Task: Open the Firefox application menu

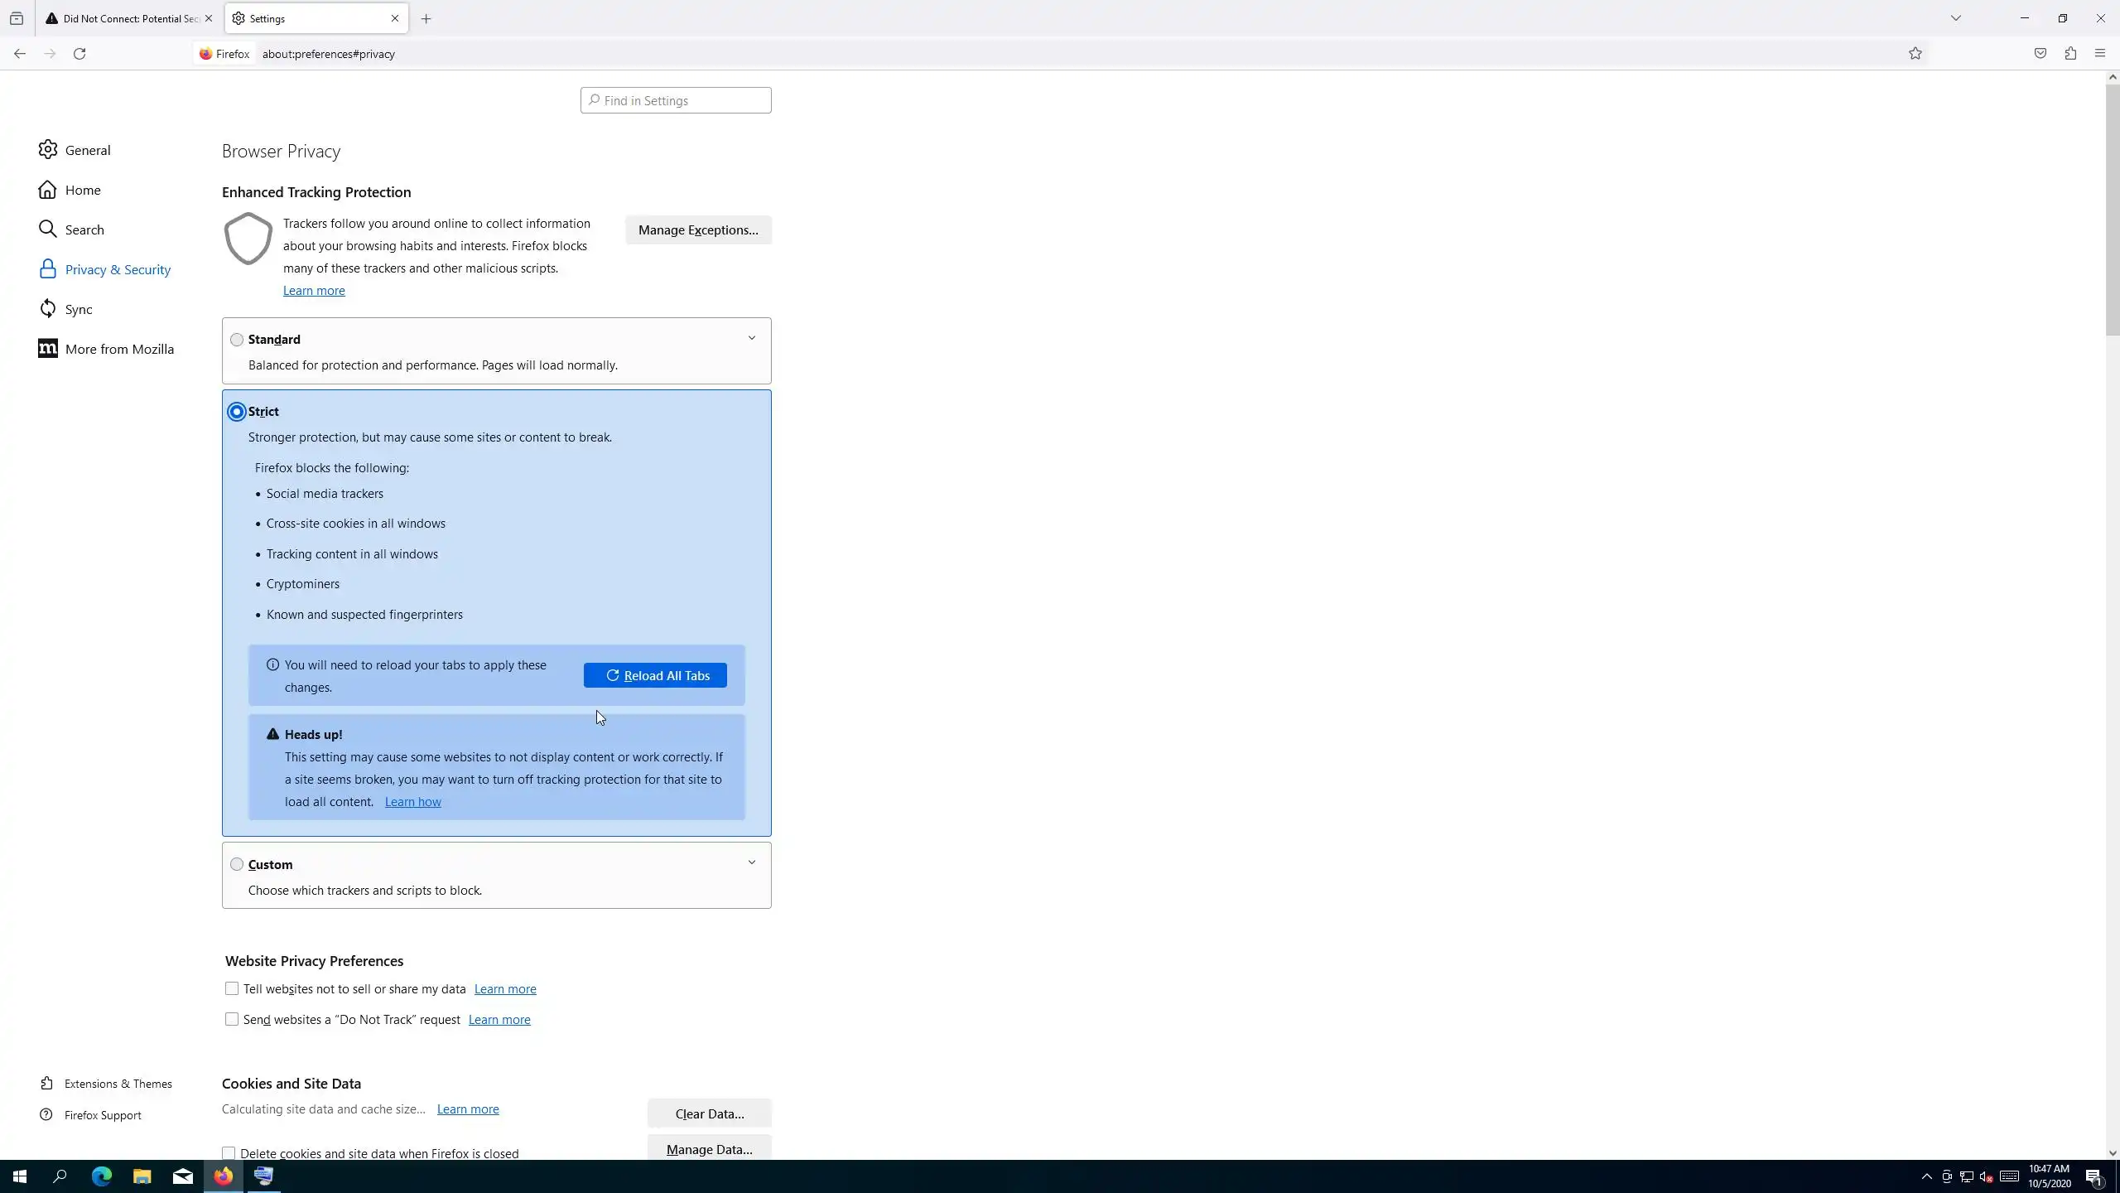Action: pyautogui.click(x=2099, y=54)
